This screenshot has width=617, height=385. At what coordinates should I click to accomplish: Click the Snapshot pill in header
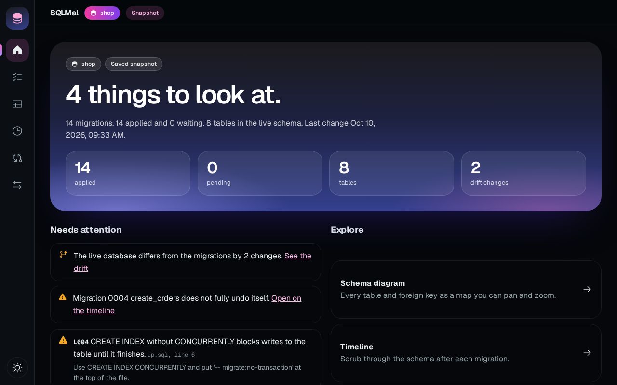click(145, 13)
